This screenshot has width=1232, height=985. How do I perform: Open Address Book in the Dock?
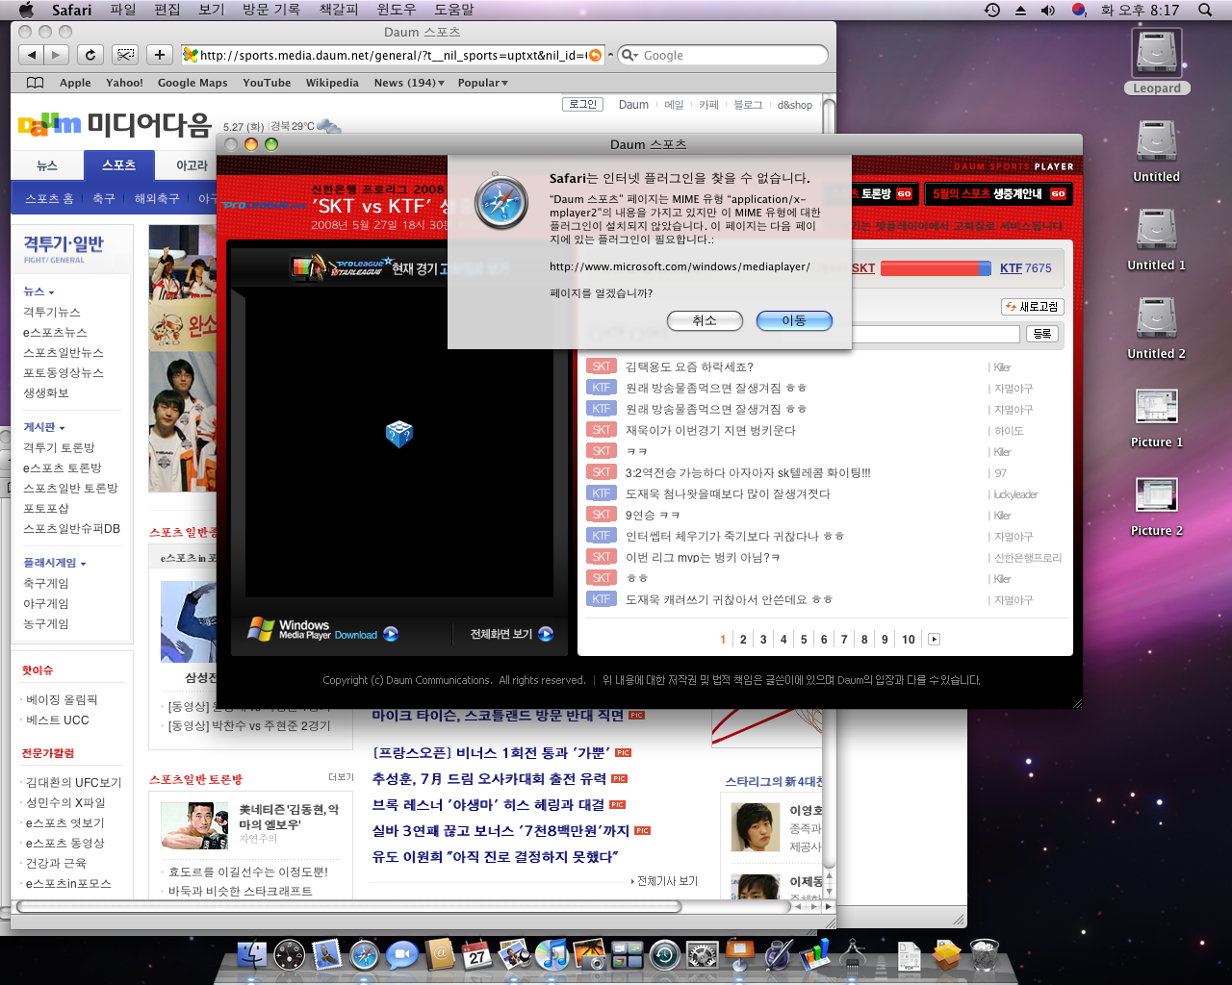(440, 955)
